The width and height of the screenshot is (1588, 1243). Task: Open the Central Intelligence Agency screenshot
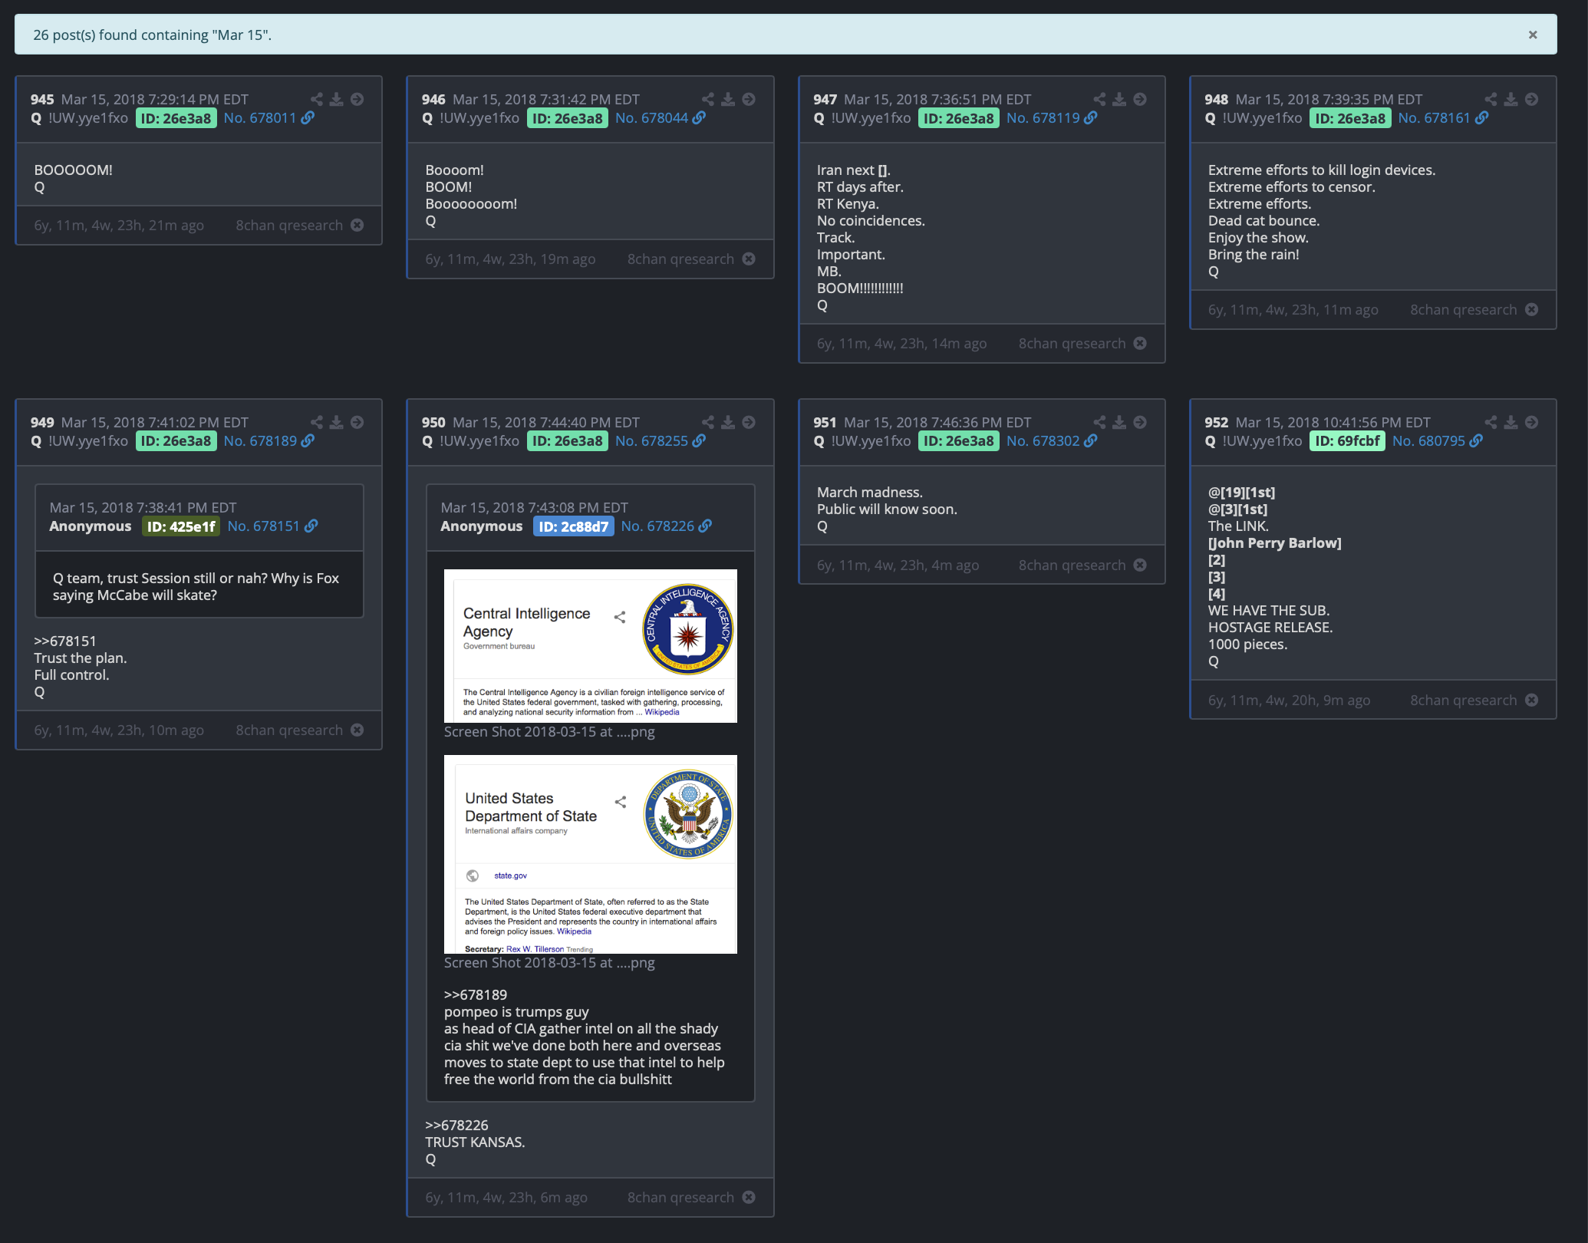(591, 646)
